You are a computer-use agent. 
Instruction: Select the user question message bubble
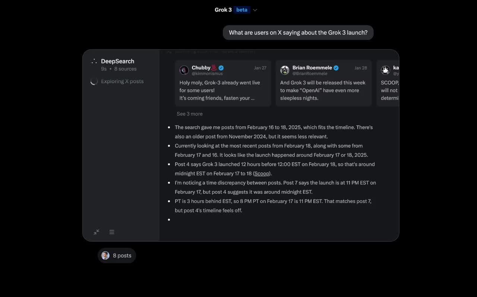pos(298,32)
